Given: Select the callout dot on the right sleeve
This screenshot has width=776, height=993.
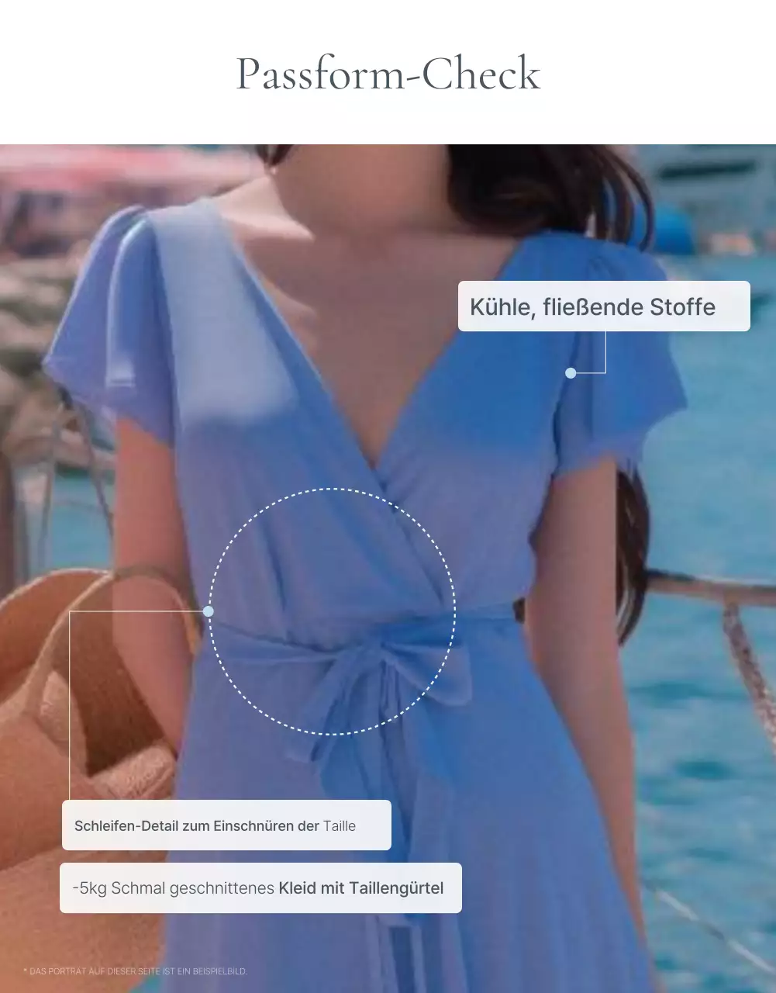Looking at the screenshot, I should (571, 375).
